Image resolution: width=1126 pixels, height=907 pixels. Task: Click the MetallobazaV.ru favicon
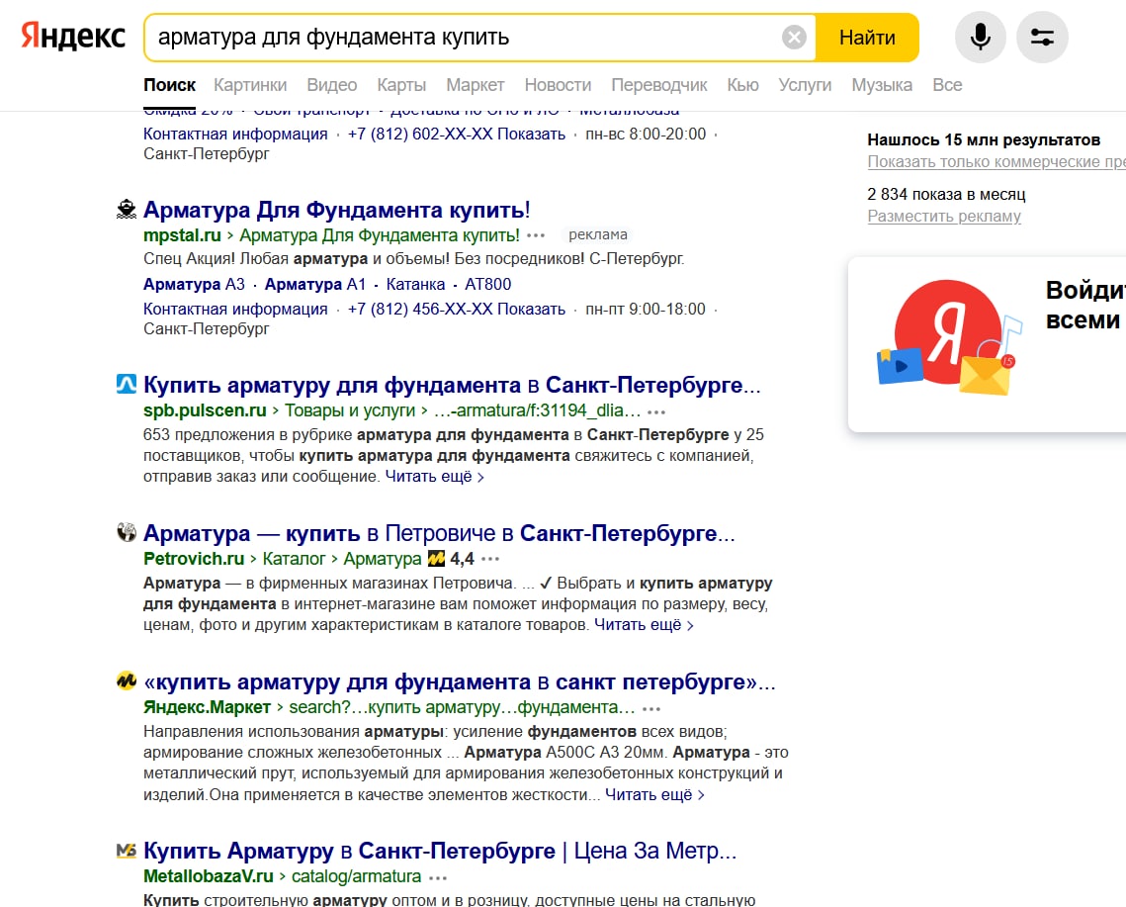(x=127, y=851)
